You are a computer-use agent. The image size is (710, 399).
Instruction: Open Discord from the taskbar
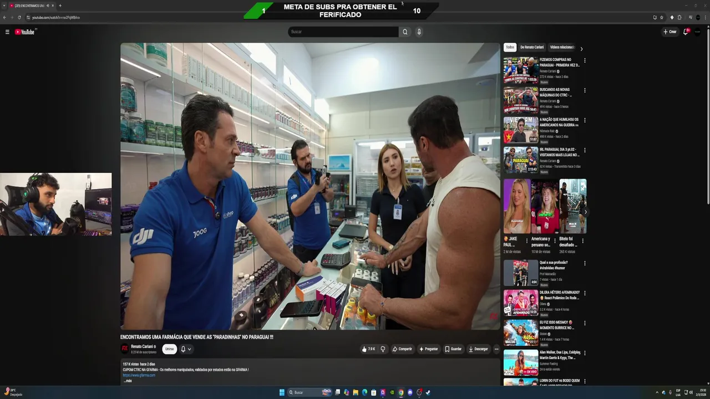pos(410,392)
